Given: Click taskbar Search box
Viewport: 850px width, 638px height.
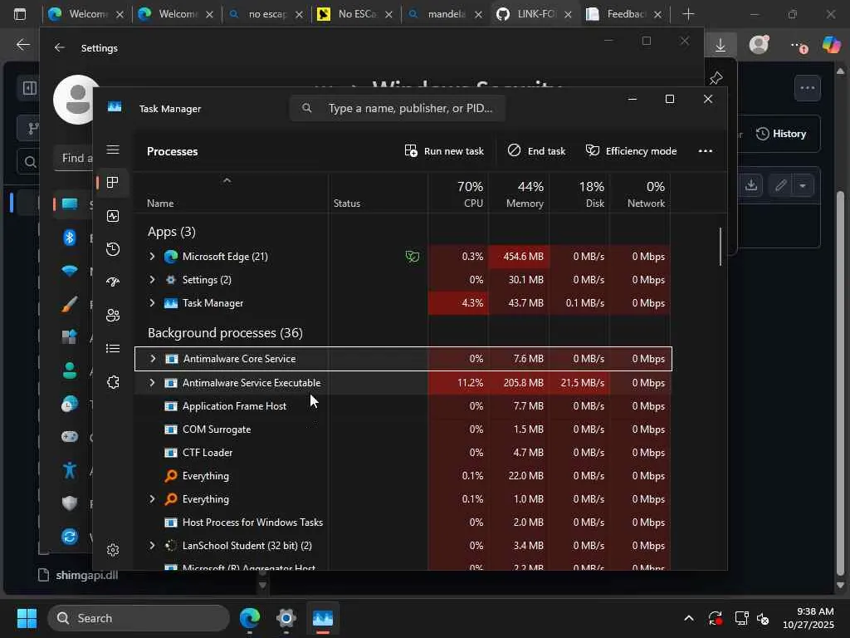Looking at the screenshot, I should tap(139, 618).
